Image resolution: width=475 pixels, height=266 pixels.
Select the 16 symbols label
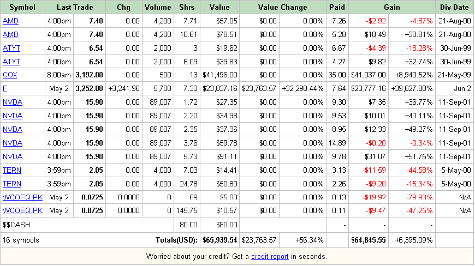pos(21,240)
